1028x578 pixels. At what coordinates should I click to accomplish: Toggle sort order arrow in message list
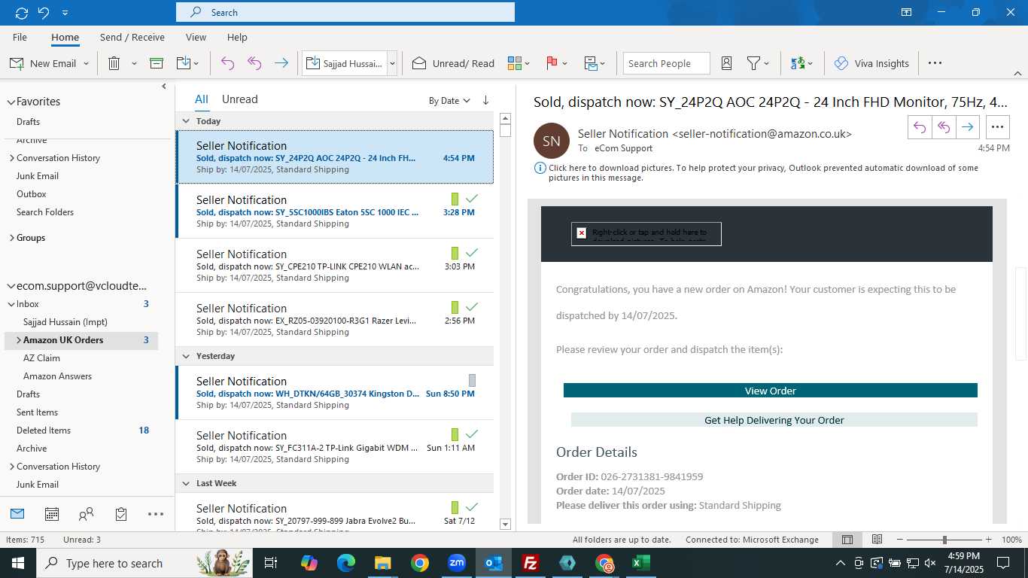[485, 100]
